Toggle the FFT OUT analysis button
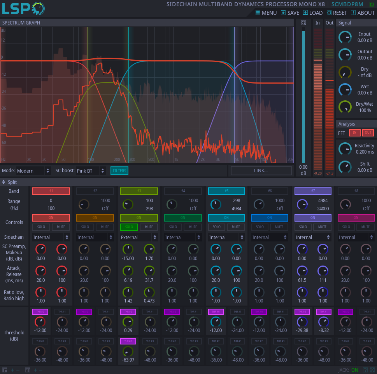The image size is (377, 374). (368, 133)
